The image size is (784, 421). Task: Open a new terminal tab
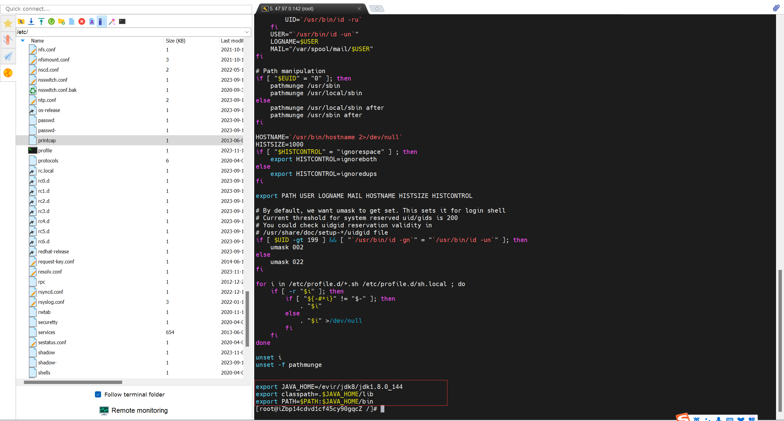point(377,9)
